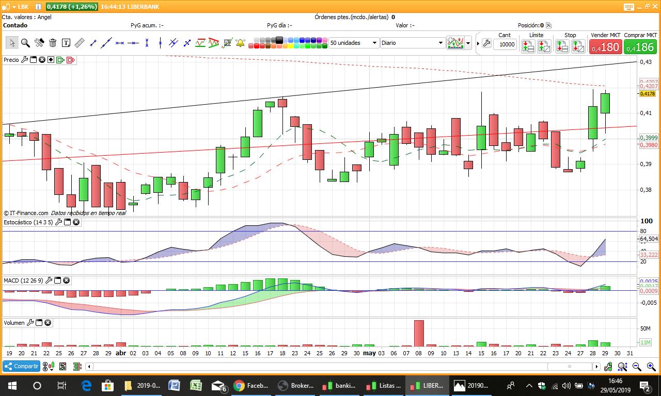Click the Precio panel window icon
Screen dimensions: 661x396
pos(33,60)
